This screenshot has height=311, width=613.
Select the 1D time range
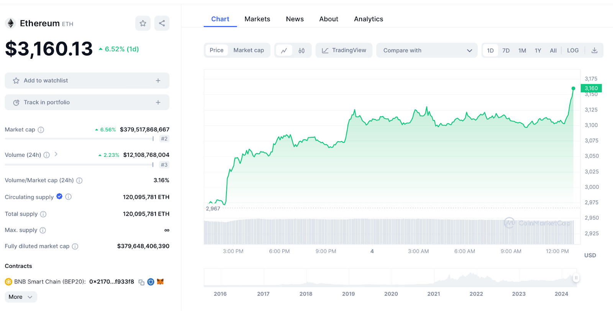[490, 50]
